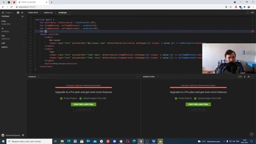The image size is (256, 144).
Task: Open Task View in taskbar
Action: tap(56, 141)
